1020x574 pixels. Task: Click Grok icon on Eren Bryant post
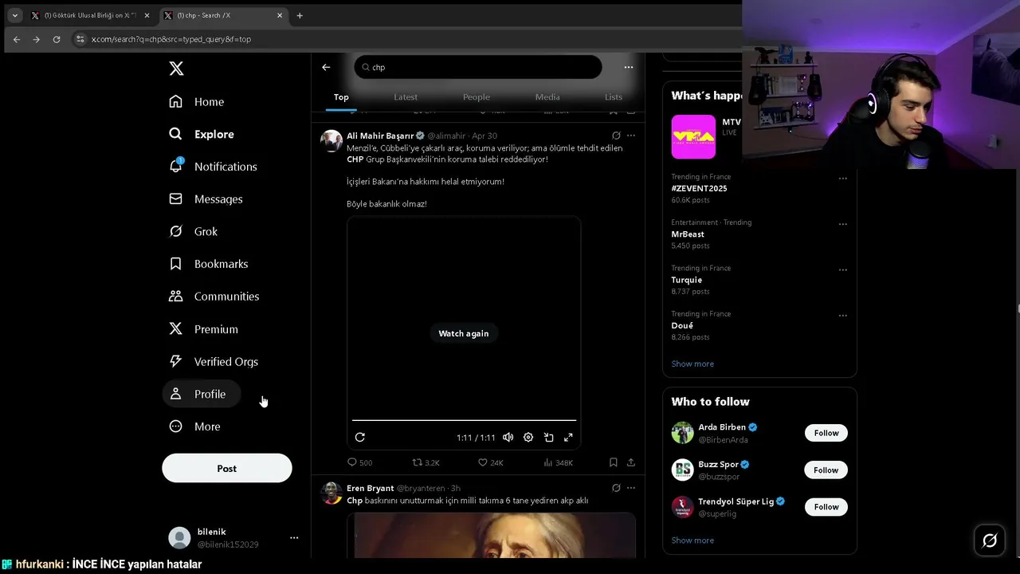click(616, 488)
